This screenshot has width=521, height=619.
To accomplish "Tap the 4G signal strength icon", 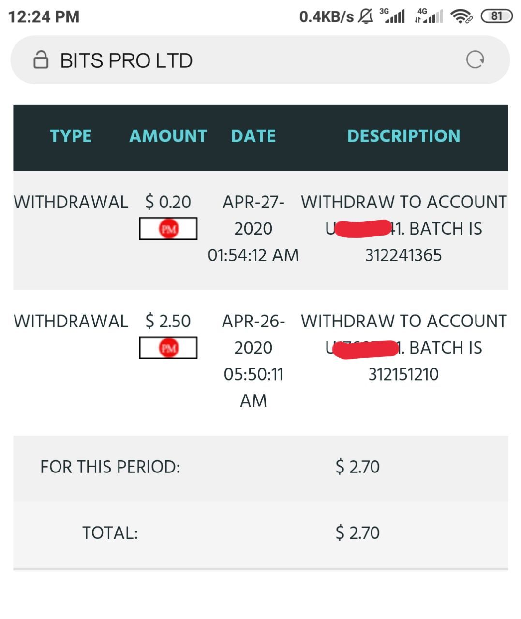I will click(429, 16).
